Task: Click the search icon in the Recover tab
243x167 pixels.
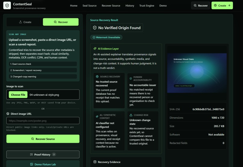Action: click(55, 22)
